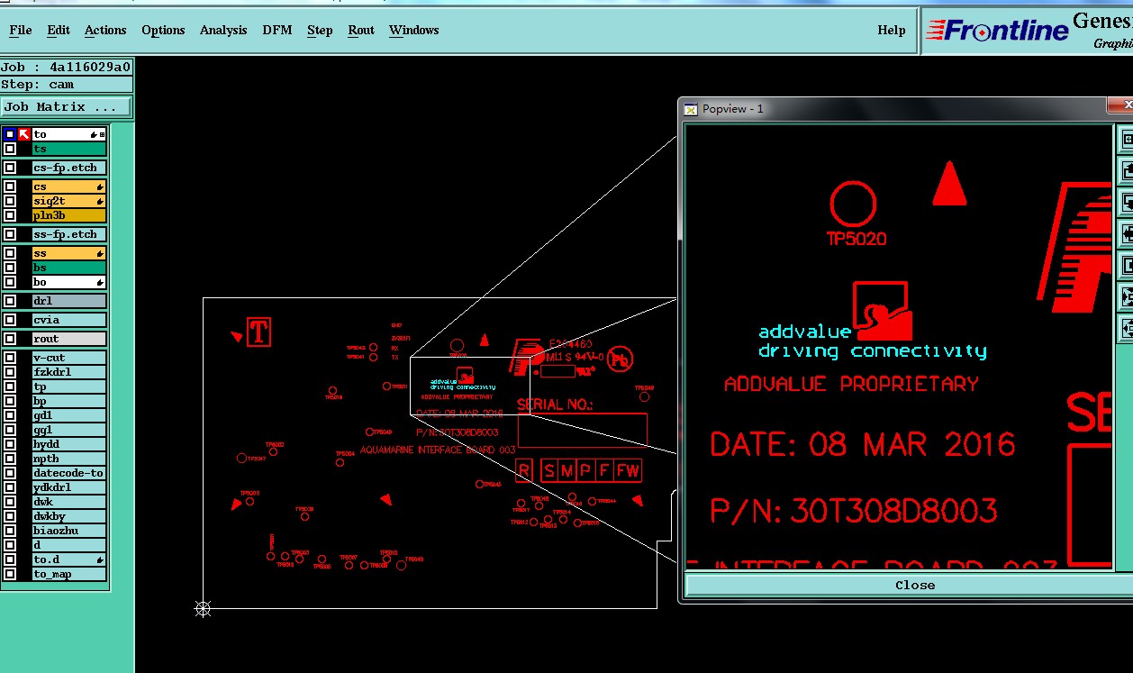Toggle the checkbox for layer ts
The width and height of the screenshot is (1133, 673).
click(10, 149)
